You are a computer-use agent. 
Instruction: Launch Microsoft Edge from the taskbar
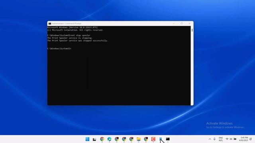coord(109,139)
